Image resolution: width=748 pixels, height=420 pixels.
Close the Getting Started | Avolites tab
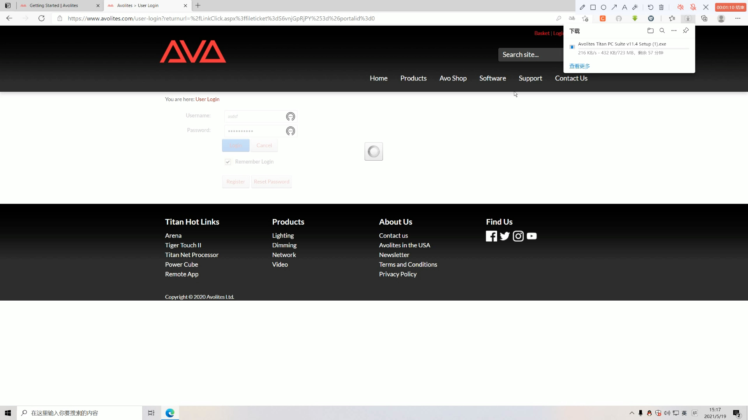[x=98, y=5]
